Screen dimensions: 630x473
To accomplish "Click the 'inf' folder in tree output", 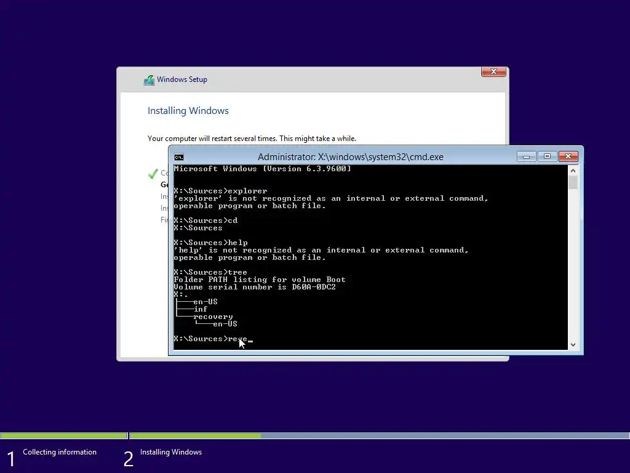I will [x=201, y=309].
